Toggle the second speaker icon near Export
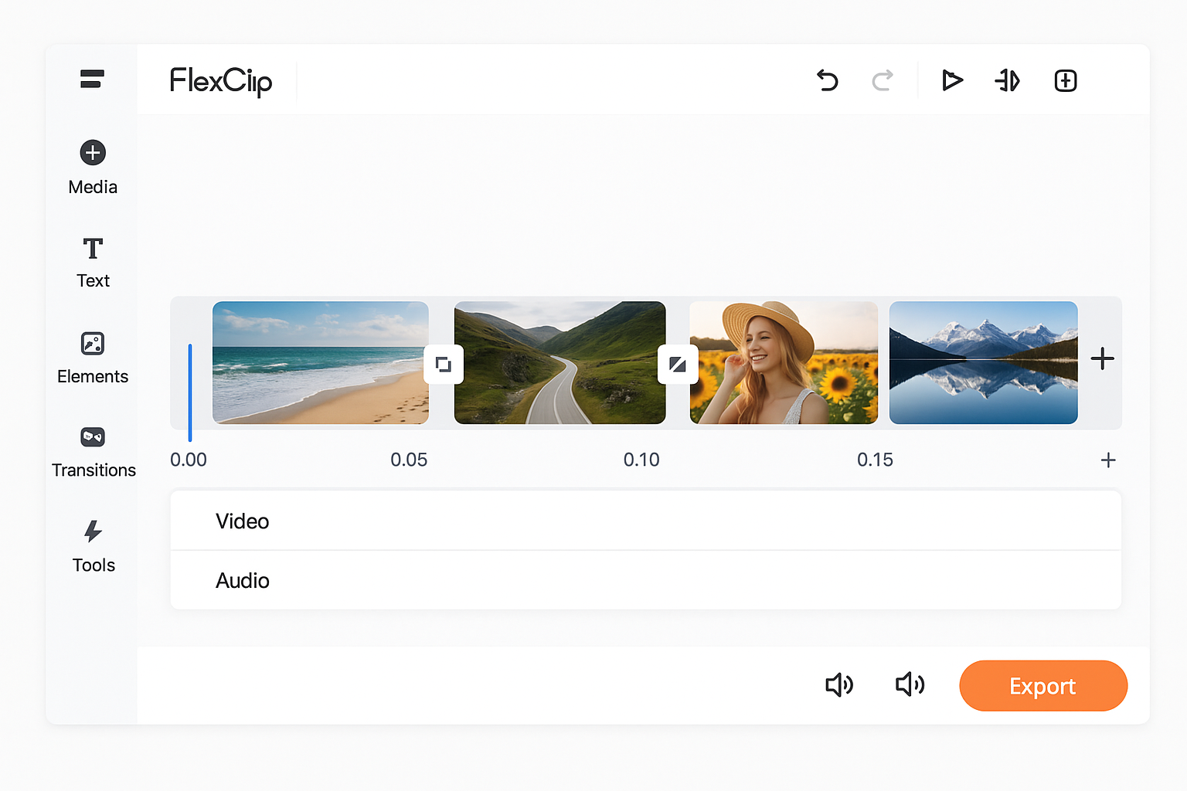Image resolution: width=1187 pixels, height=791 pixels. (x=909, y=685)
